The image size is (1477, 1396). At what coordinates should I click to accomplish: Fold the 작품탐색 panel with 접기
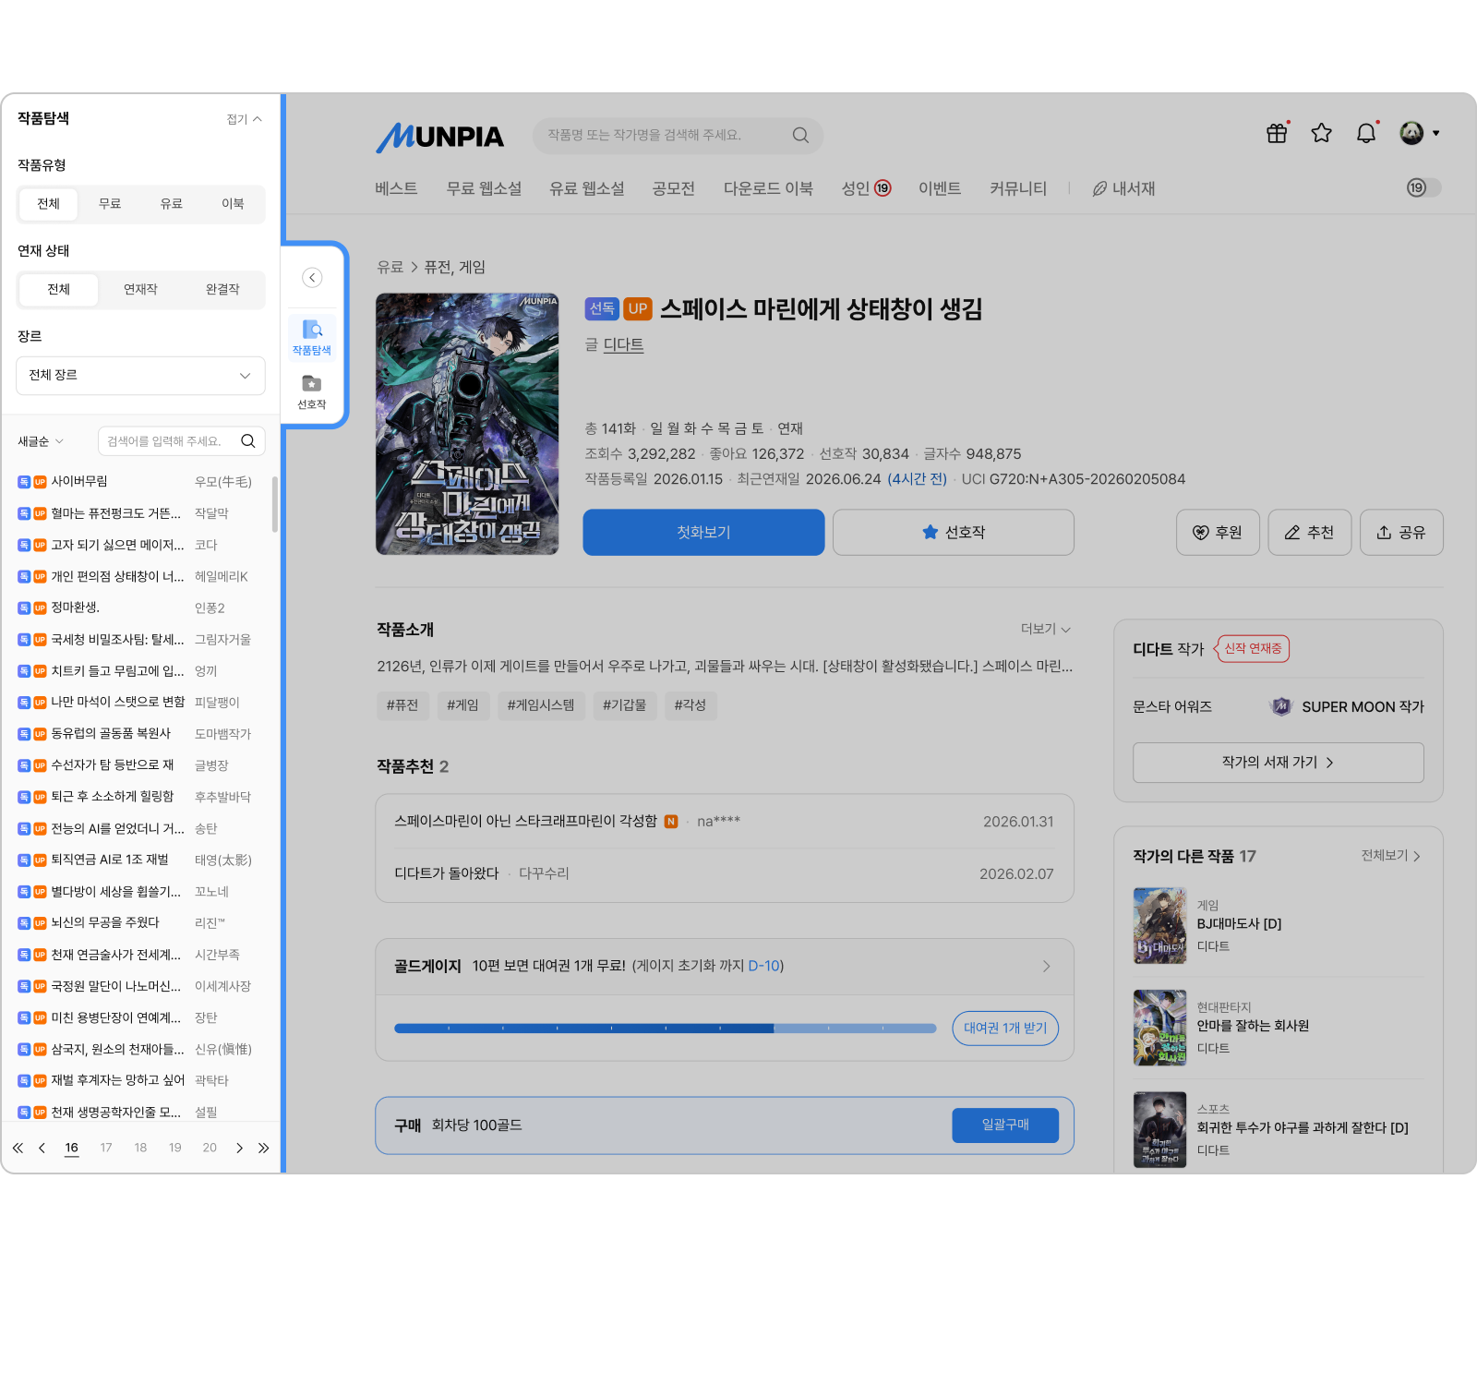(245, 119)
